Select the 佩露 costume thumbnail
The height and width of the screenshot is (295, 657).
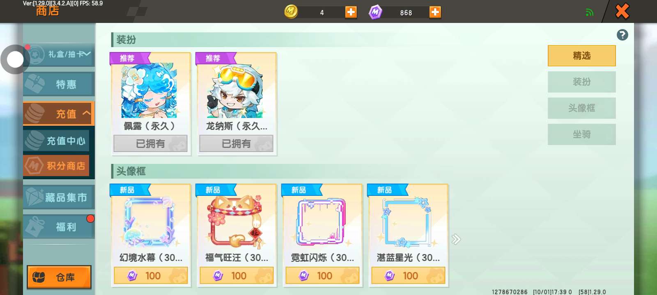point(149,91)
